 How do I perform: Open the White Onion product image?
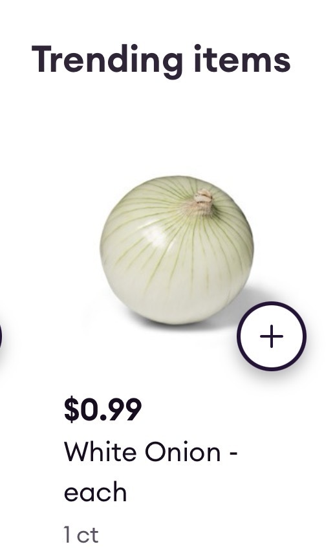coord(177,250)
